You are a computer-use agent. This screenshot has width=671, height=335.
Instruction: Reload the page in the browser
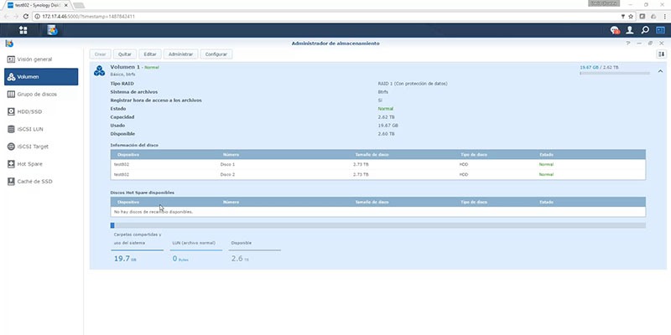tap(26, 16)
